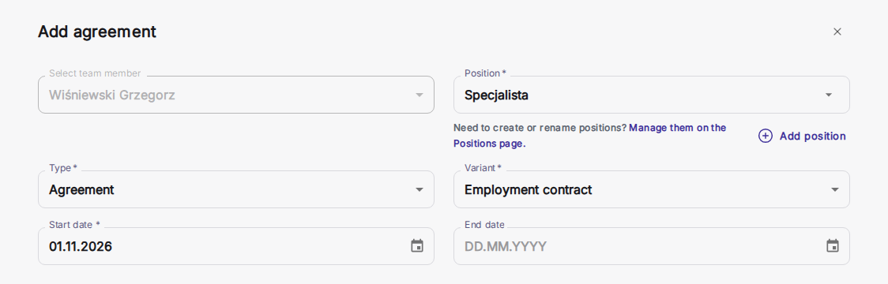Click the Wiśniewski Grzegorz team member field

click(236, 95)
